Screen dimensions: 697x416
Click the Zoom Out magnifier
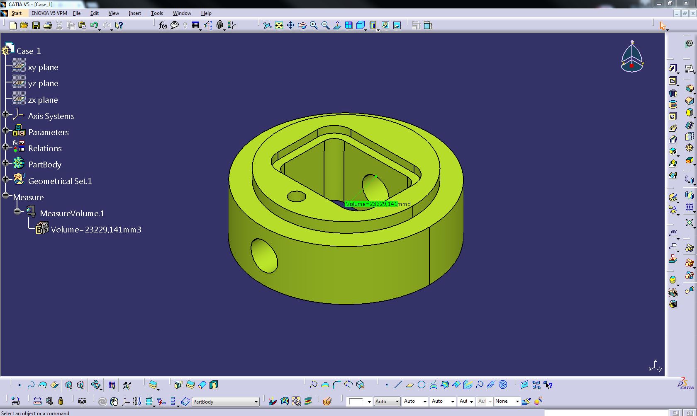click(x=326, y=26)
